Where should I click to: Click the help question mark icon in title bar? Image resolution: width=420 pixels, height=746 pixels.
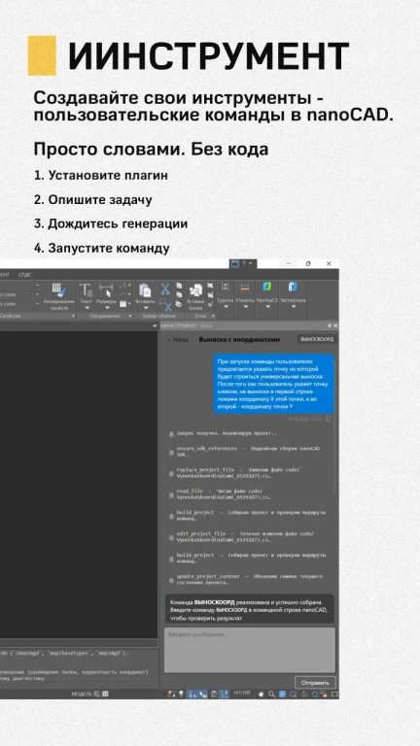point(244,263)
